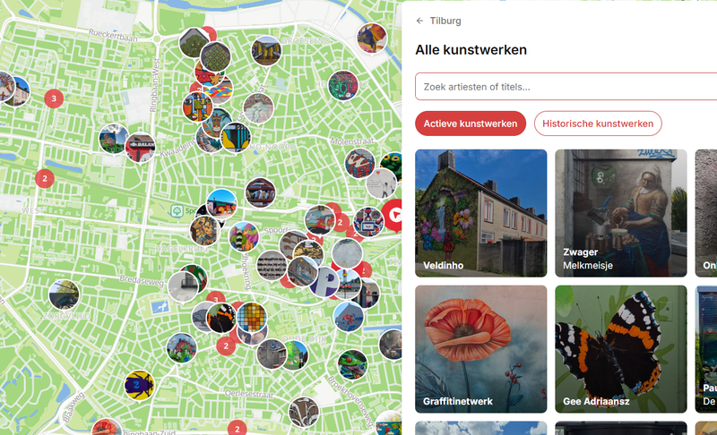Open the Graffitinetwerk poppy artwork card
The height and width of the screenshot is (435, 717).
481,349
